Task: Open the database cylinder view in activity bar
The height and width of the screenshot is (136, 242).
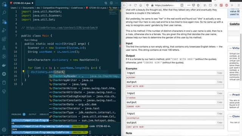Action: click(4, 83)
